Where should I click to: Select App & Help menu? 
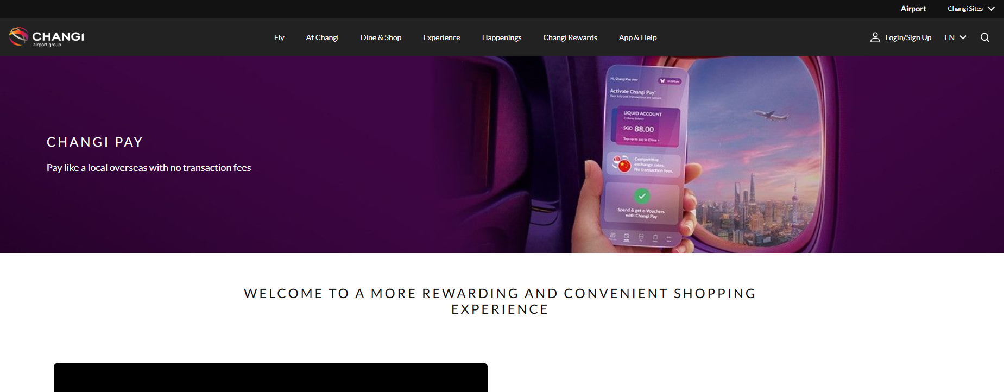pos(638,37)
